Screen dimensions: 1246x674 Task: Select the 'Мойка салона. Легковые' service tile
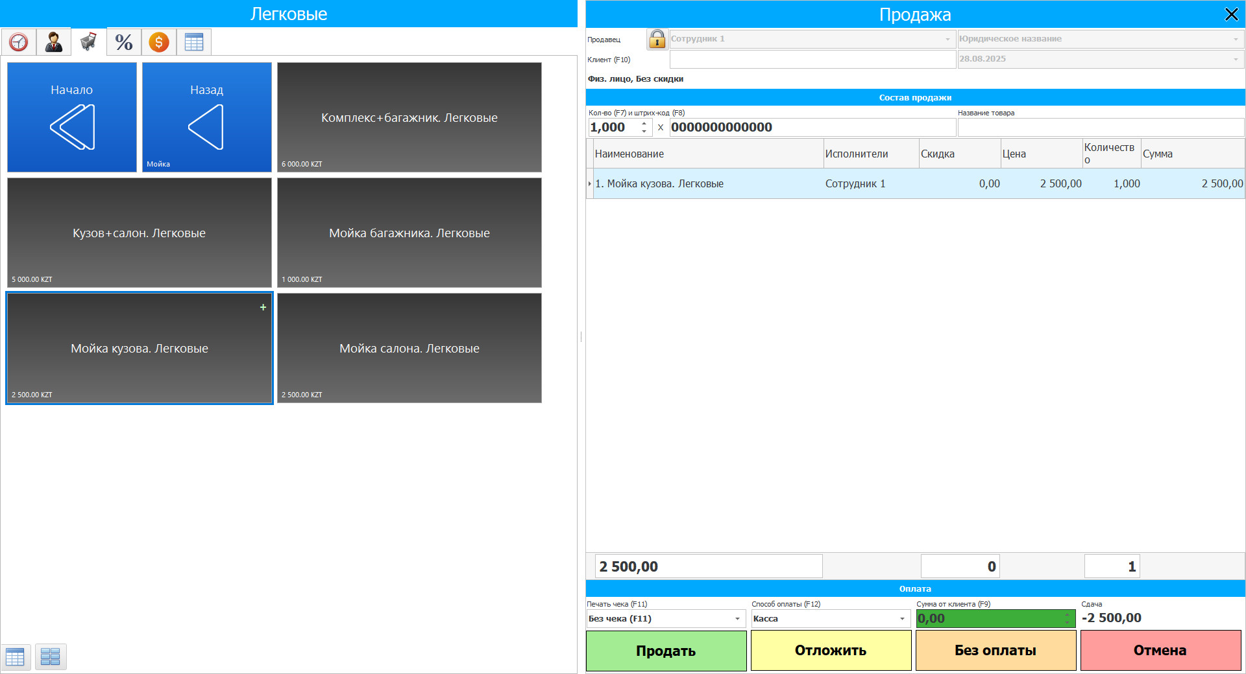click(x=409, y=348)
